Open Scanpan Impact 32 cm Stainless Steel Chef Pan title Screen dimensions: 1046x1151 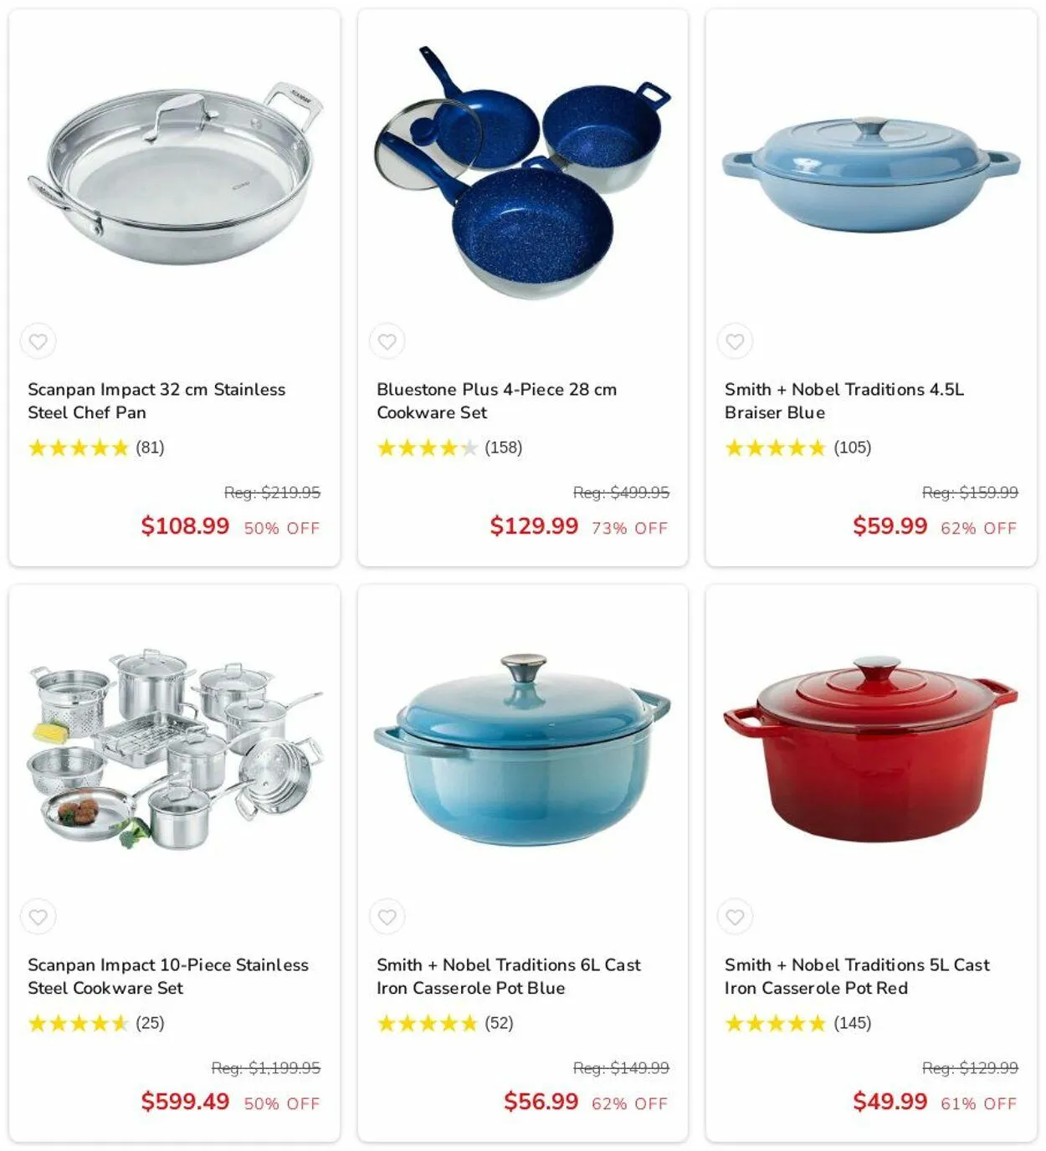tap(156, 401)
